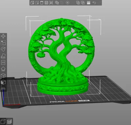This screenshot has width=131, height=125.
Task: Select the Scale gizmo tool
Action: pos(3,43)
